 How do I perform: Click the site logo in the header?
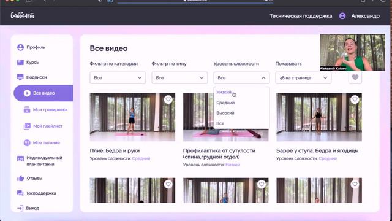pos(23,15)
